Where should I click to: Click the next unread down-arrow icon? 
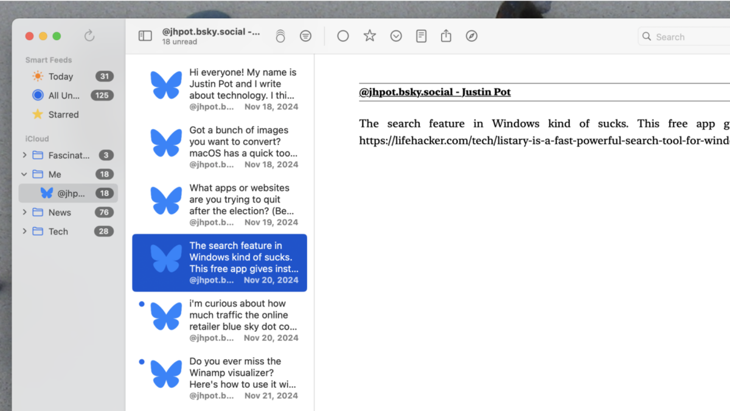396,36
